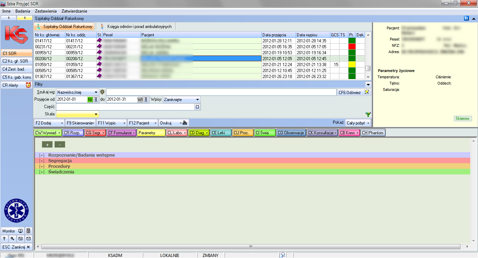Click the magnifier search icon in sidebar

pos(12,239)
